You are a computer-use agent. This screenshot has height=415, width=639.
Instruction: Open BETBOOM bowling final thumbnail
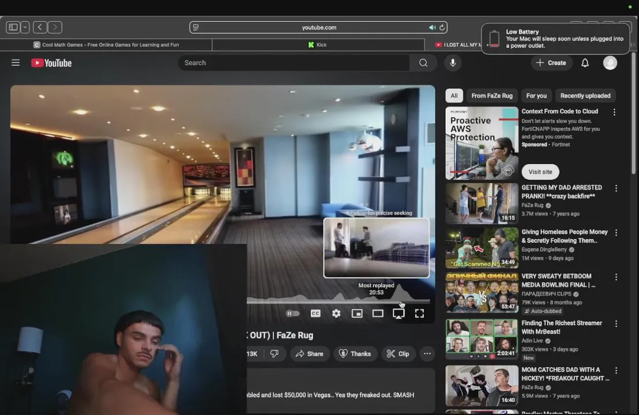(482, 292)
